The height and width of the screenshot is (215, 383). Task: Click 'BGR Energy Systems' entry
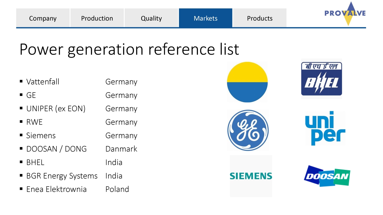pos(62,176)
